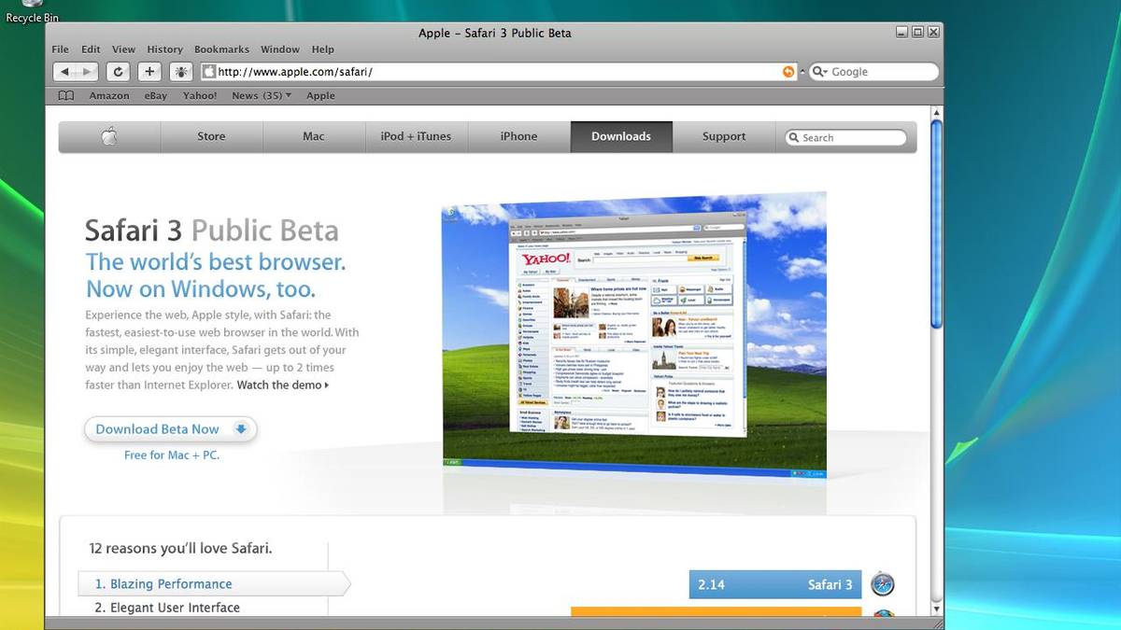This screenshot has height=630, width=1121.
Task: Open the History menu
Action: pyautogui.click(x=164, y=49)
